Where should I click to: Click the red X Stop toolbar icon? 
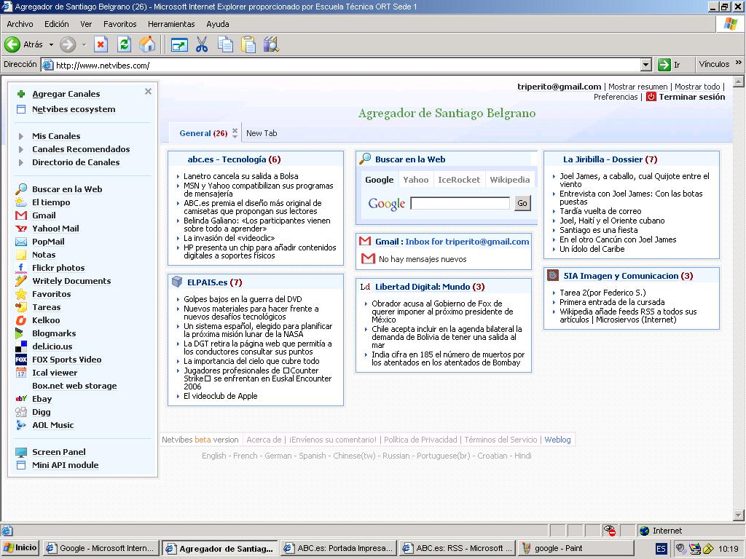101,44
